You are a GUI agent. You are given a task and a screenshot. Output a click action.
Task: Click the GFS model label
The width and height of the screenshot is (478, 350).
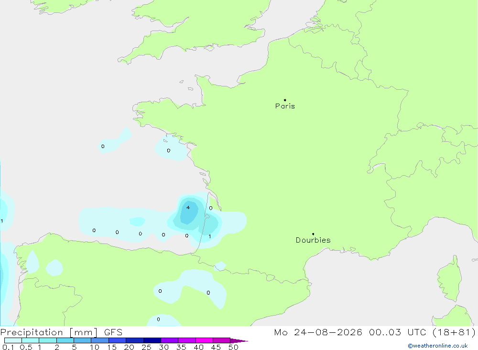point(113,332)
